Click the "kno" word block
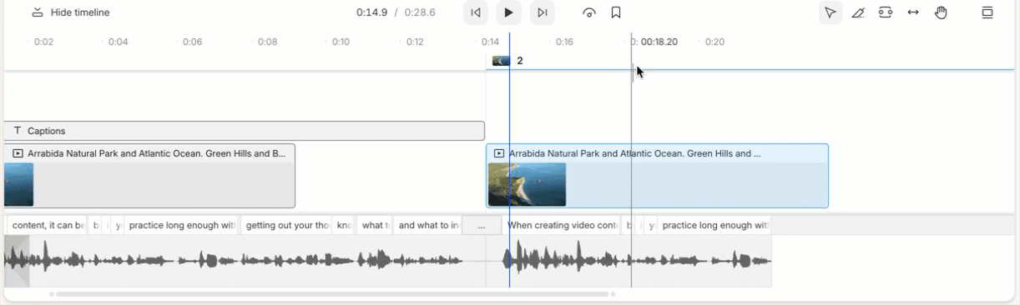The image size is (1020, 305). (x=344, y=225)
